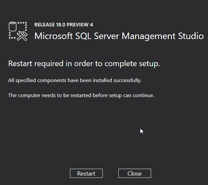Click the "Microsoft SQL Server Management Studio" title

[x=119, y=36]
